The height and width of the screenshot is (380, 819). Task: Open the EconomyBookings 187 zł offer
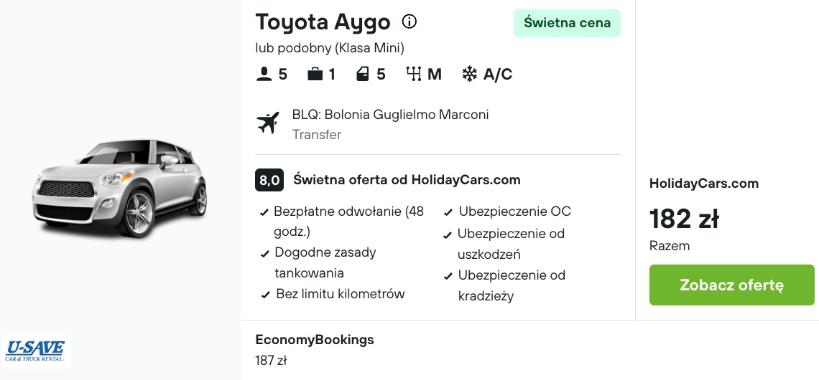pos(315,350)
